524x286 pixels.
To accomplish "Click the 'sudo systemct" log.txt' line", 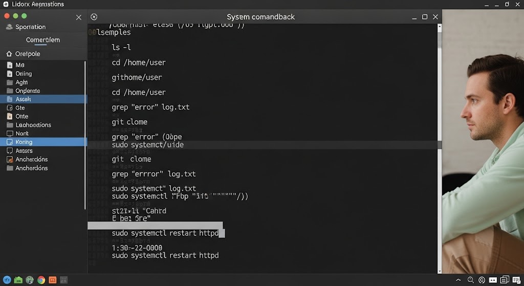I will tap(154, 188).
